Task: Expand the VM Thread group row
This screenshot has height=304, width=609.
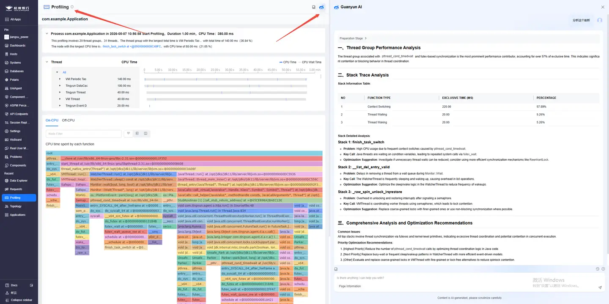Action: point(60,99)
